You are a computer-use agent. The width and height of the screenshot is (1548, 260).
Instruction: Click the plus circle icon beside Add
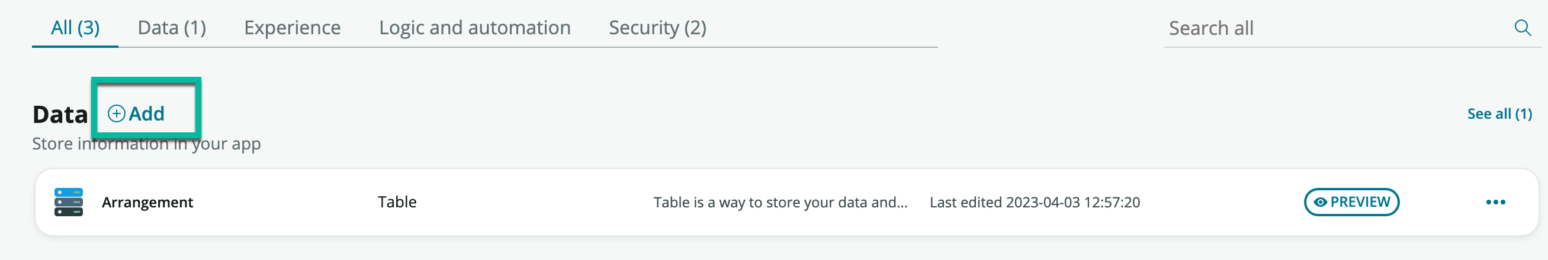pos(116,113)
